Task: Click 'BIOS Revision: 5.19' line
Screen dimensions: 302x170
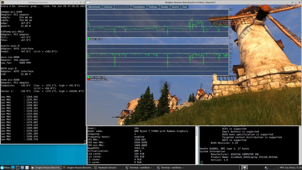Action: pyautogui.click(x=224, y=143)
